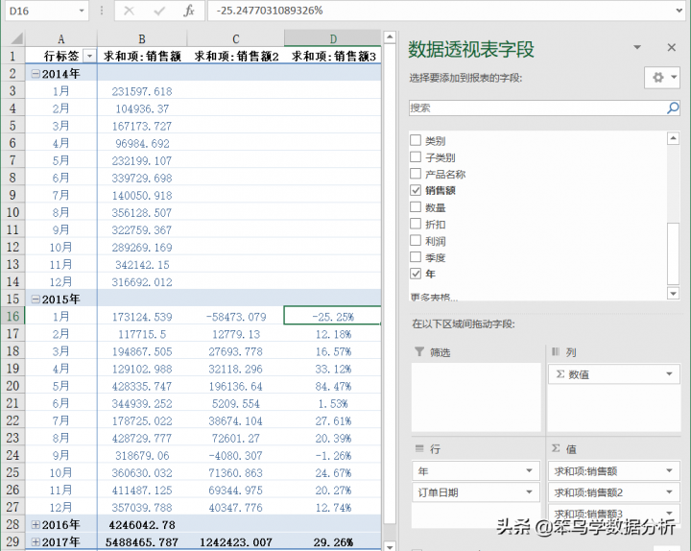Screen dimensions: 691x551
Task: Select column B header
Action: pyautogui.click(x=142, y=38)
